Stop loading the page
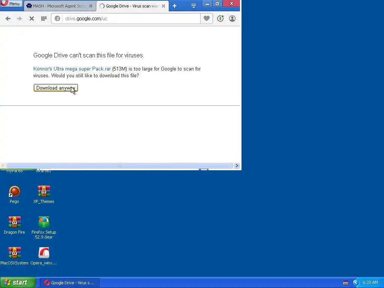Screen dimensions: 384x288 click(x=31, y=19)
